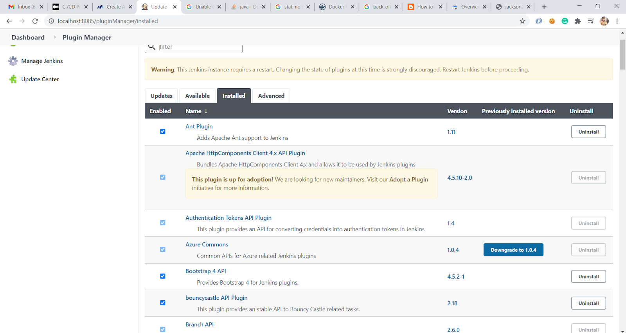626x333 pixels.
Task: Open the Azure Commons link
Action: 207,244
